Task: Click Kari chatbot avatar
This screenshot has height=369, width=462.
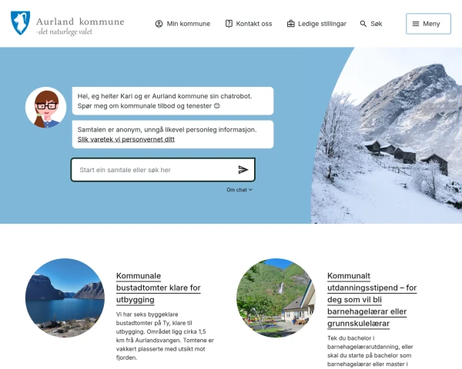Action: click(45, 107)
